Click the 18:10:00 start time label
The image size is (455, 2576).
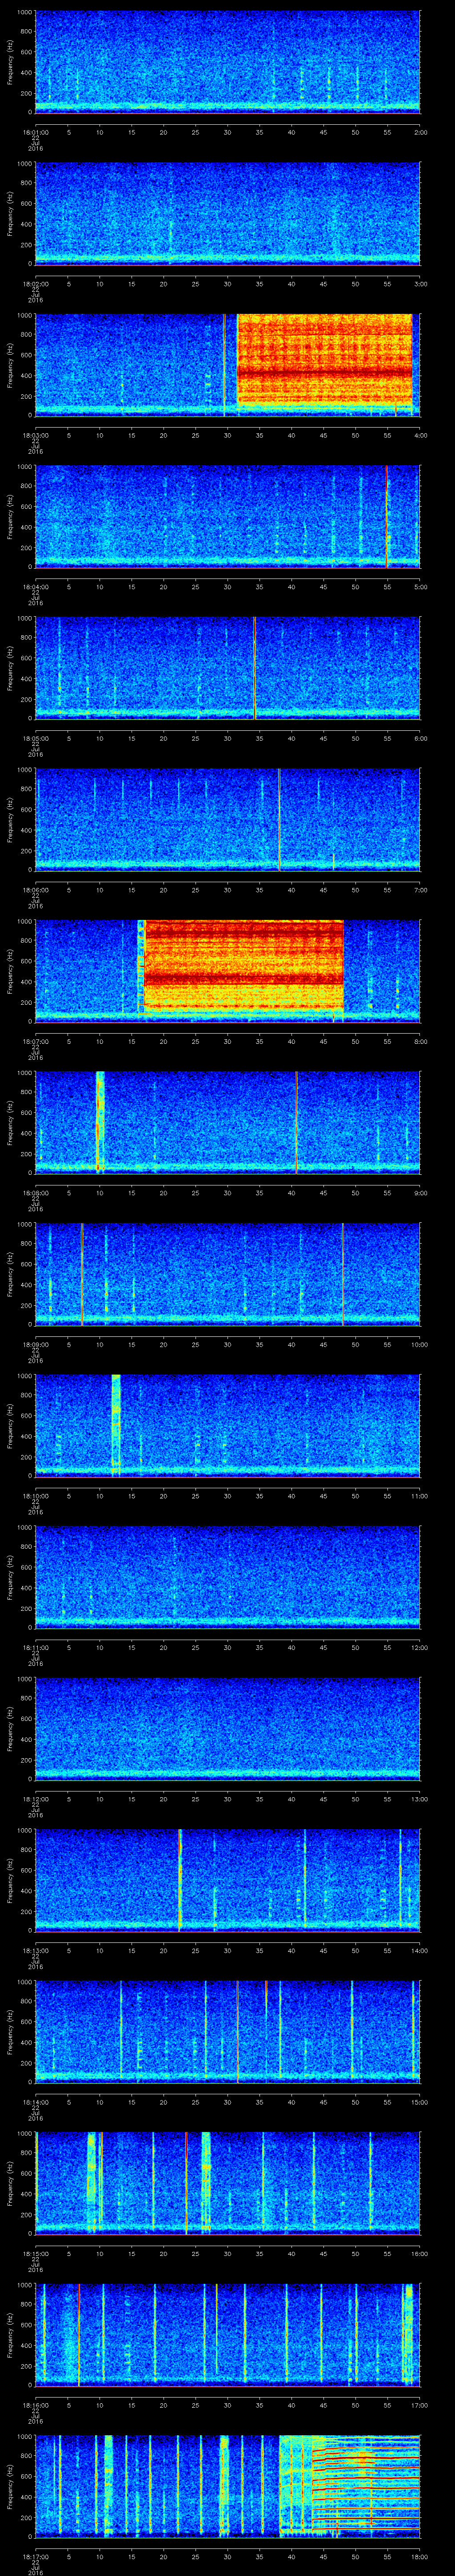[x=35, y=1495]
